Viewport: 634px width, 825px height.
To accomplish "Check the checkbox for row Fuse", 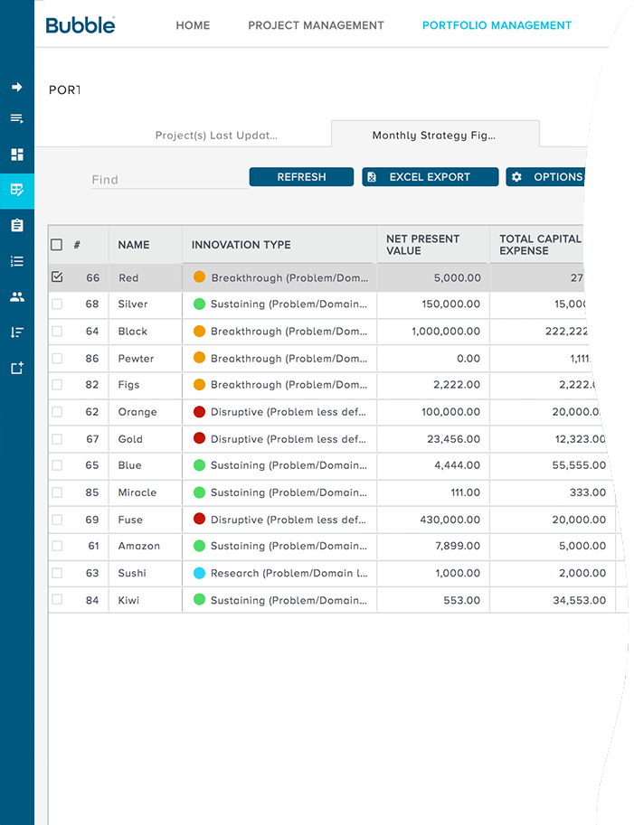I will point(57,520).
